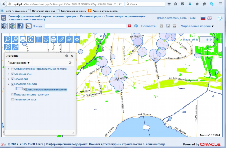This screenshot has width=226, height=148.
Task: Click the city coat of arms logo
Action: pos(4,18)
